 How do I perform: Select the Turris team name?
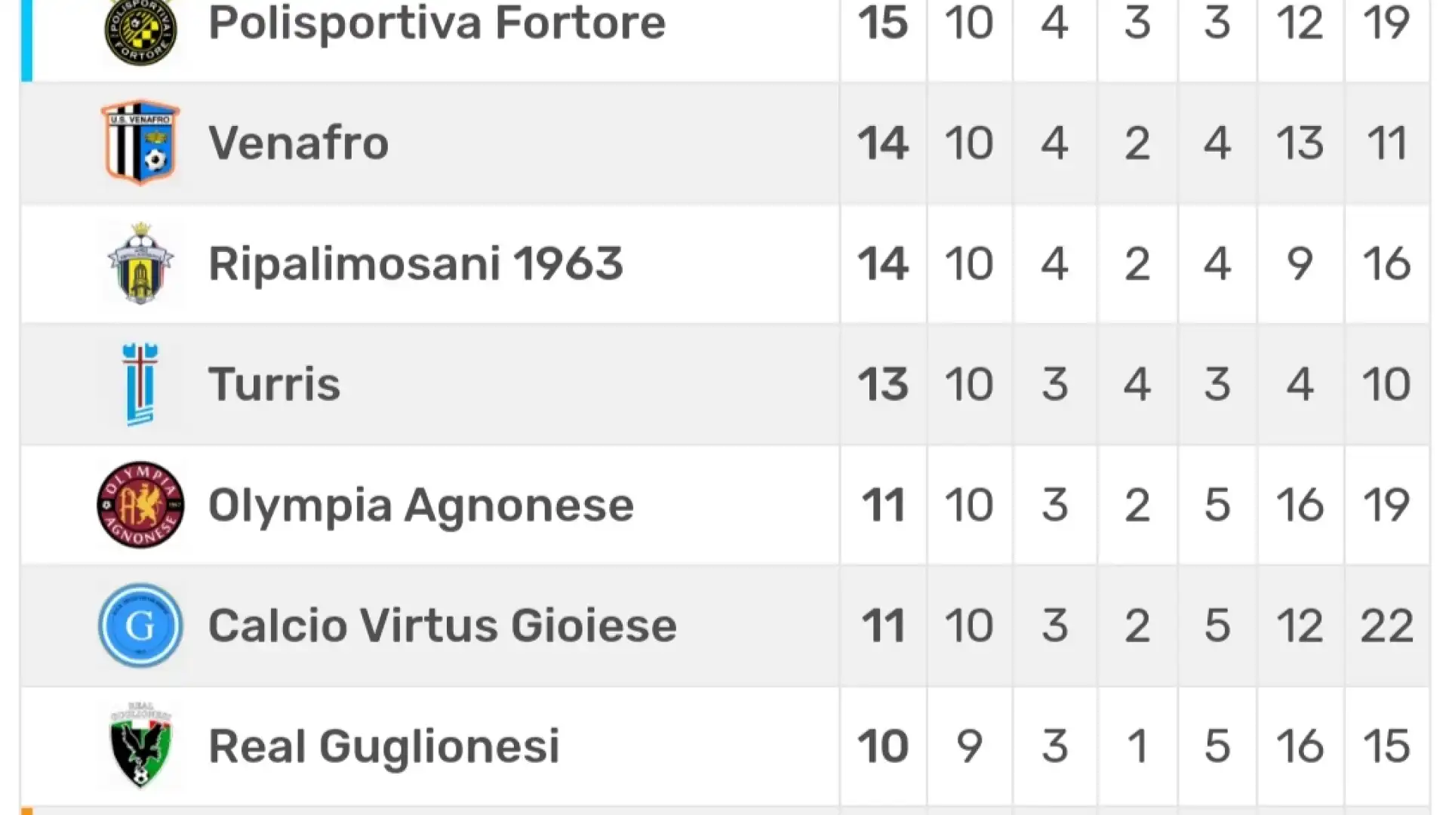point(274,384)
